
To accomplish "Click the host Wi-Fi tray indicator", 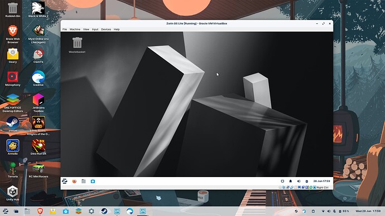I will click(323, 211).
